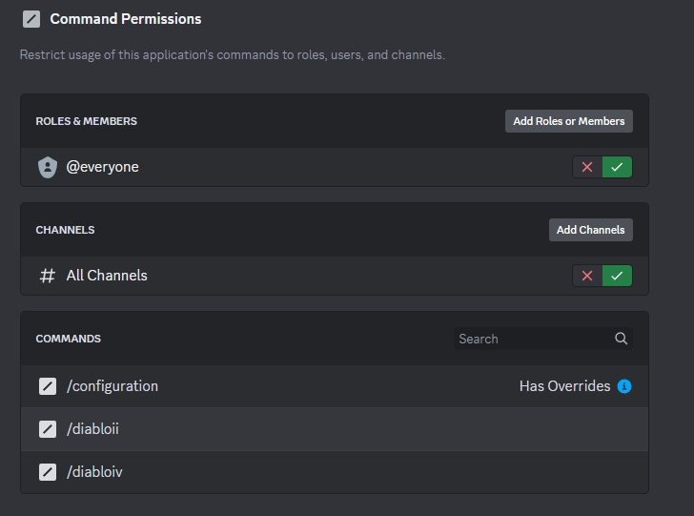This screenshot has width=694, height=516.
Task: Click the Command Permissions header slash icon
Action: [31, 19]
